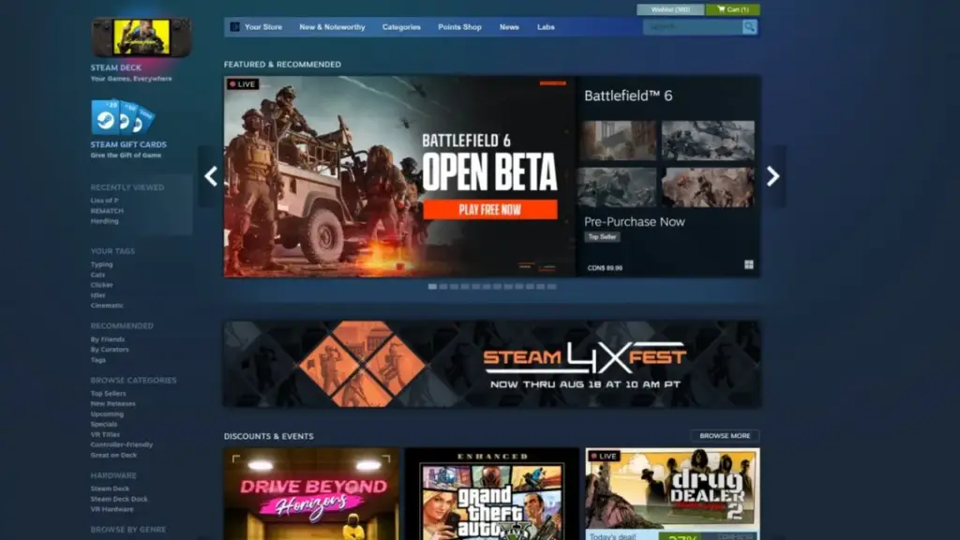This screenshot has width=960, height=540.
Task: Go to previous featured game with left arrow
Action: (x=211, y=176)
